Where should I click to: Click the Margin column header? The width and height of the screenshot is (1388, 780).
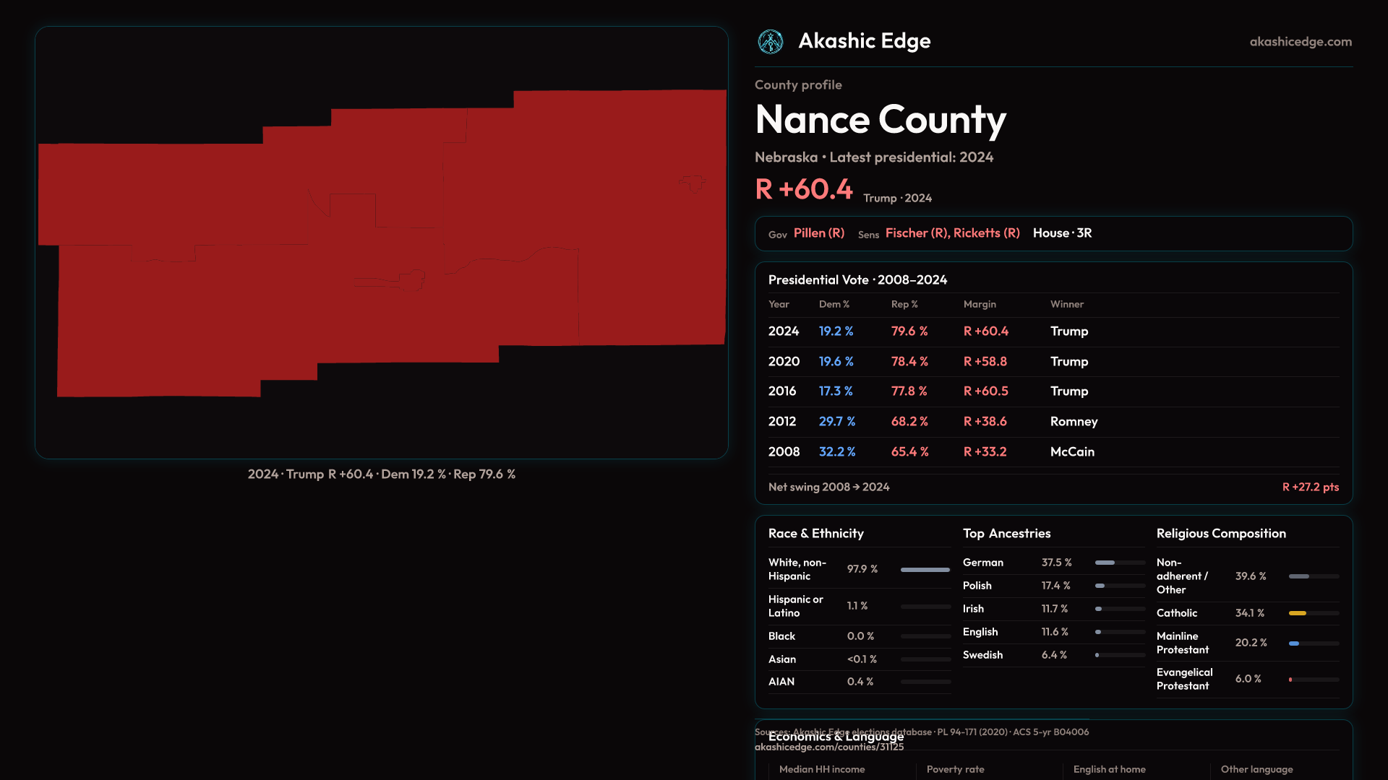pyautogui.click(x=980, y=305)
